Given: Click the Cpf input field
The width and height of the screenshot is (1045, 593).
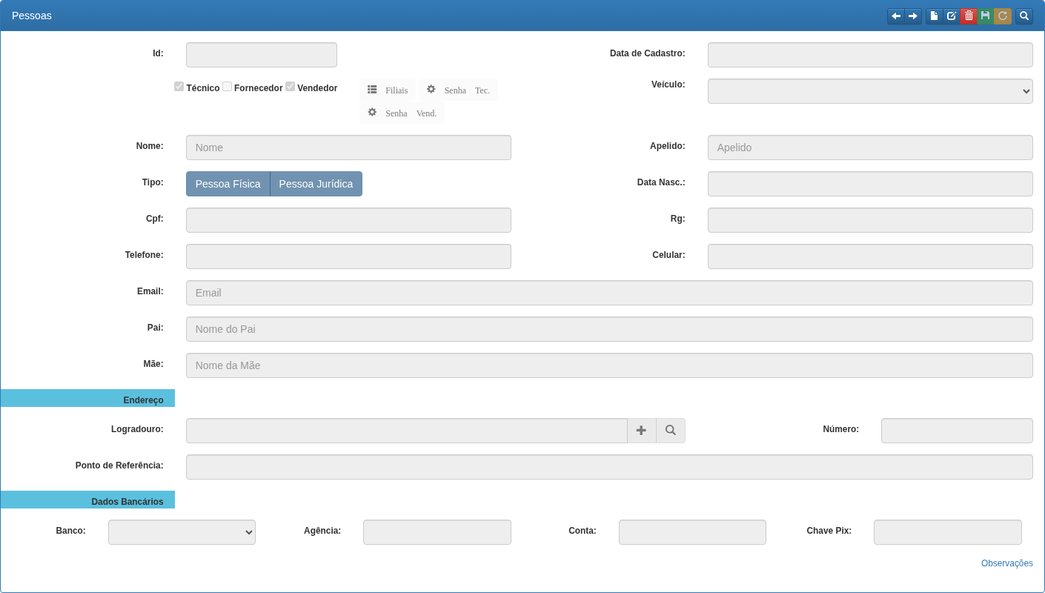Looking at the screenshot, I should pyautogui.click(x=348, y=220).
